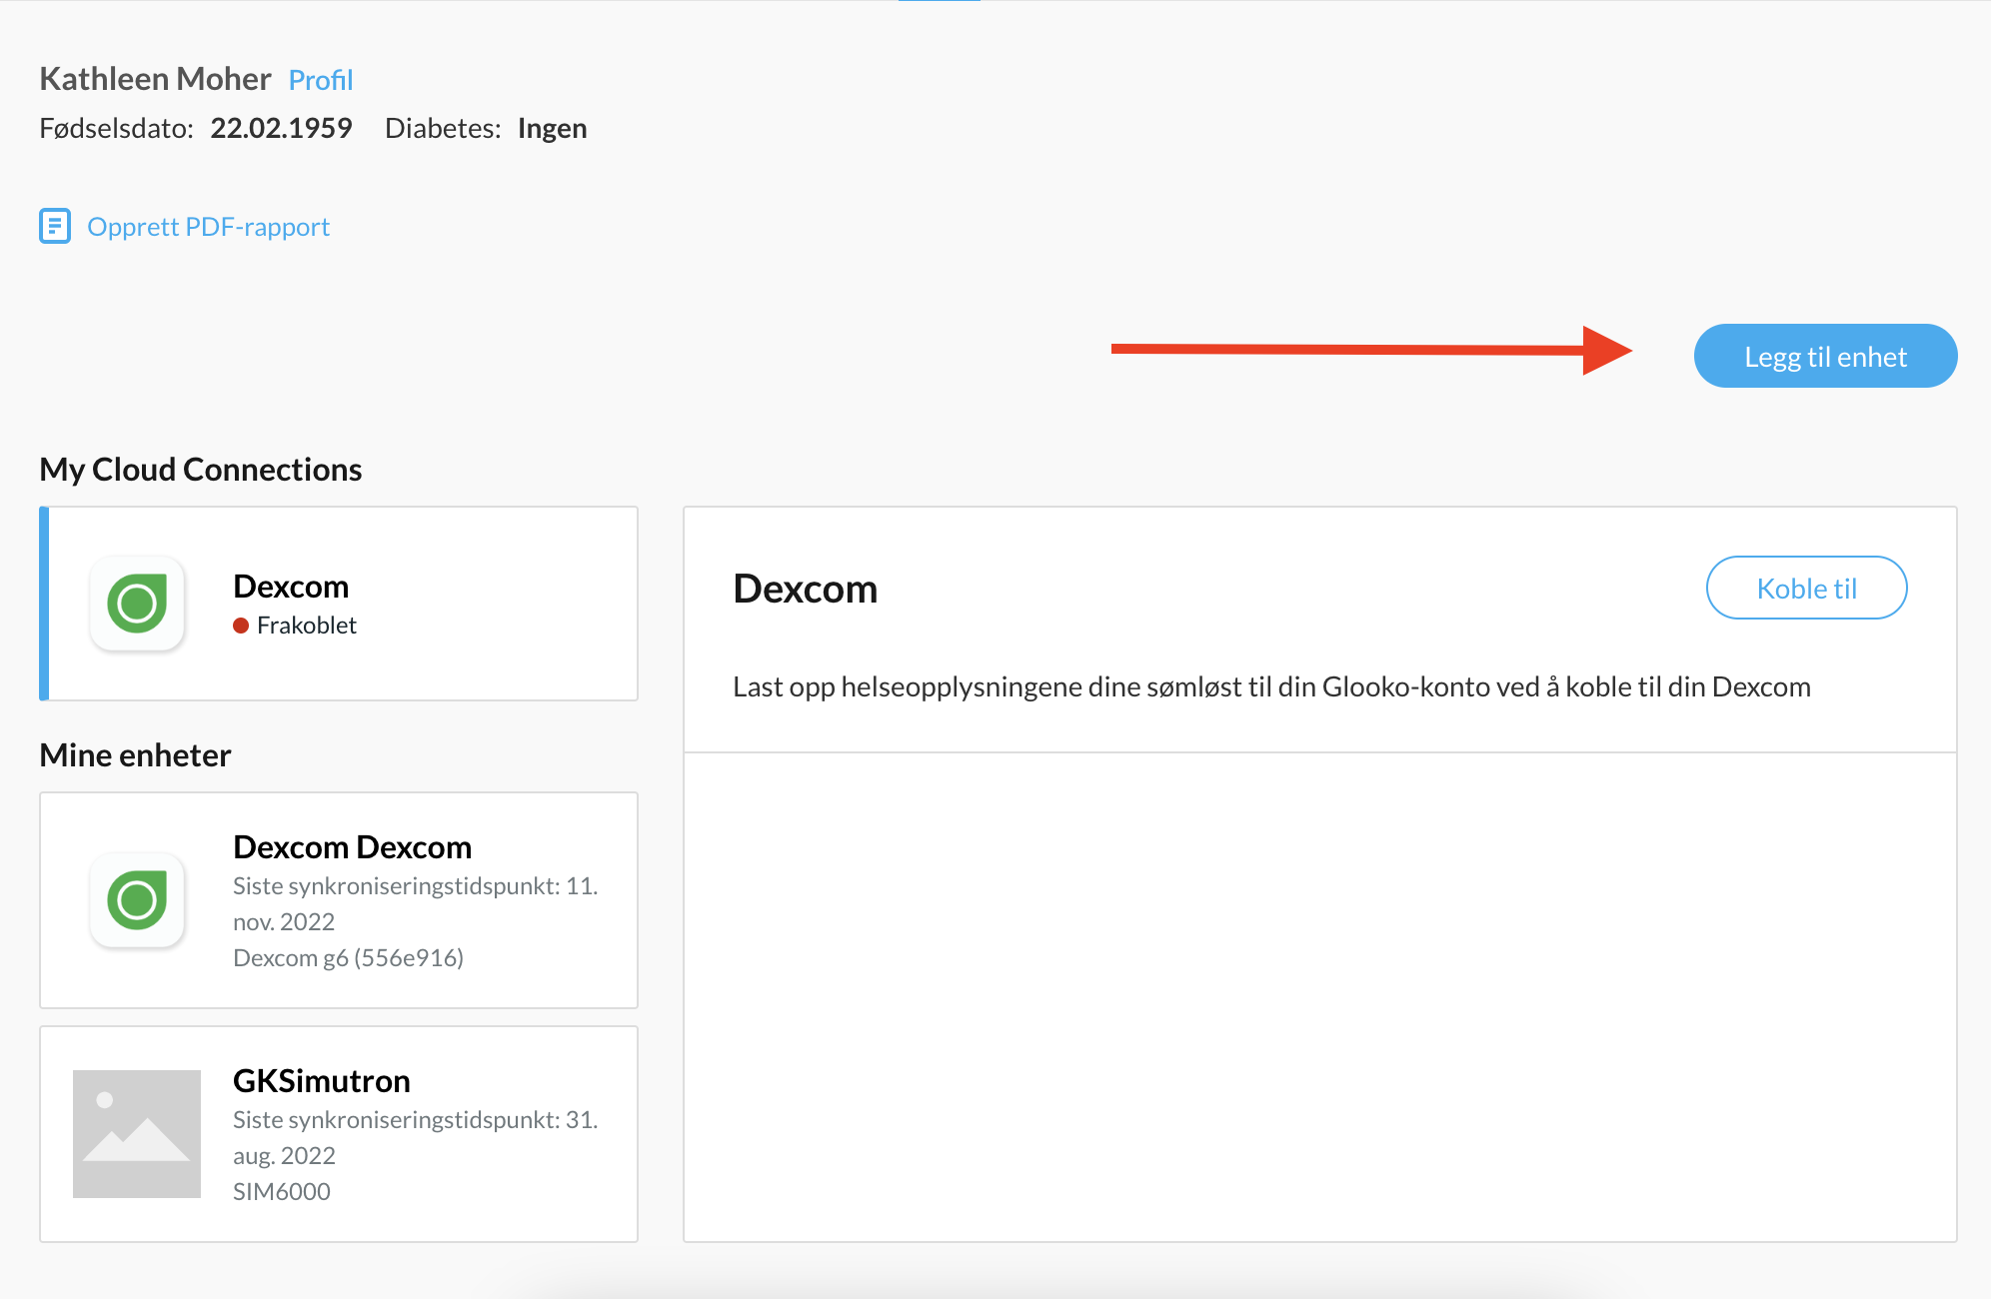Viewport: 1991px width, 1299px height.
Task: Click the Last opp helseopplysningene description text
Action: click(1271, 687)
